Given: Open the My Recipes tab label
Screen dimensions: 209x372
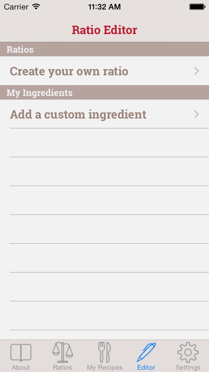Looking at the screenshot, I should click(104, 367).
